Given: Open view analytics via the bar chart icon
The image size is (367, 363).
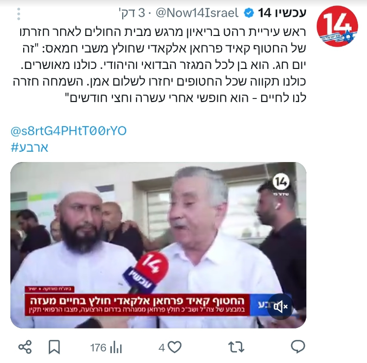Looking at the screenshot, I should coord(116,347).
